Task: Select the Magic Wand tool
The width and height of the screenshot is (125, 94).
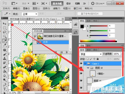Action: pos(4,36)
